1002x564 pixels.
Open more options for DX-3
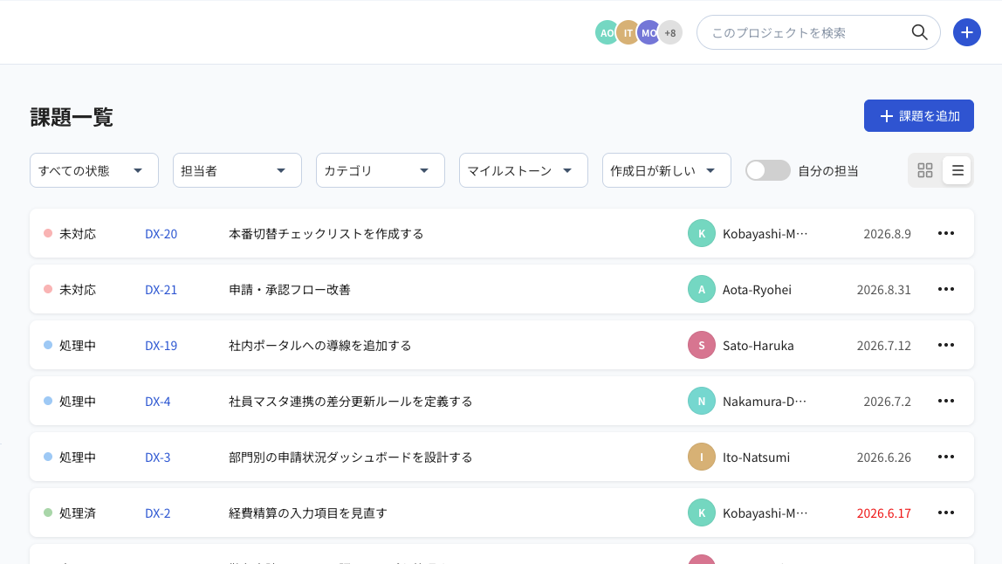(946, 457)
